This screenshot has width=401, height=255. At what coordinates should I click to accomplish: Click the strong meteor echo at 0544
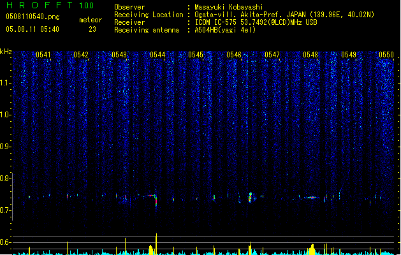156,200
